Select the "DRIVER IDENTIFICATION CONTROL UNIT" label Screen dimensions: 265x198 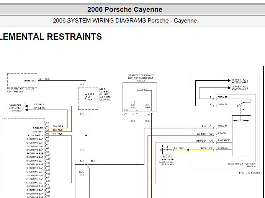pyautogui.click(x=20, y=90)
